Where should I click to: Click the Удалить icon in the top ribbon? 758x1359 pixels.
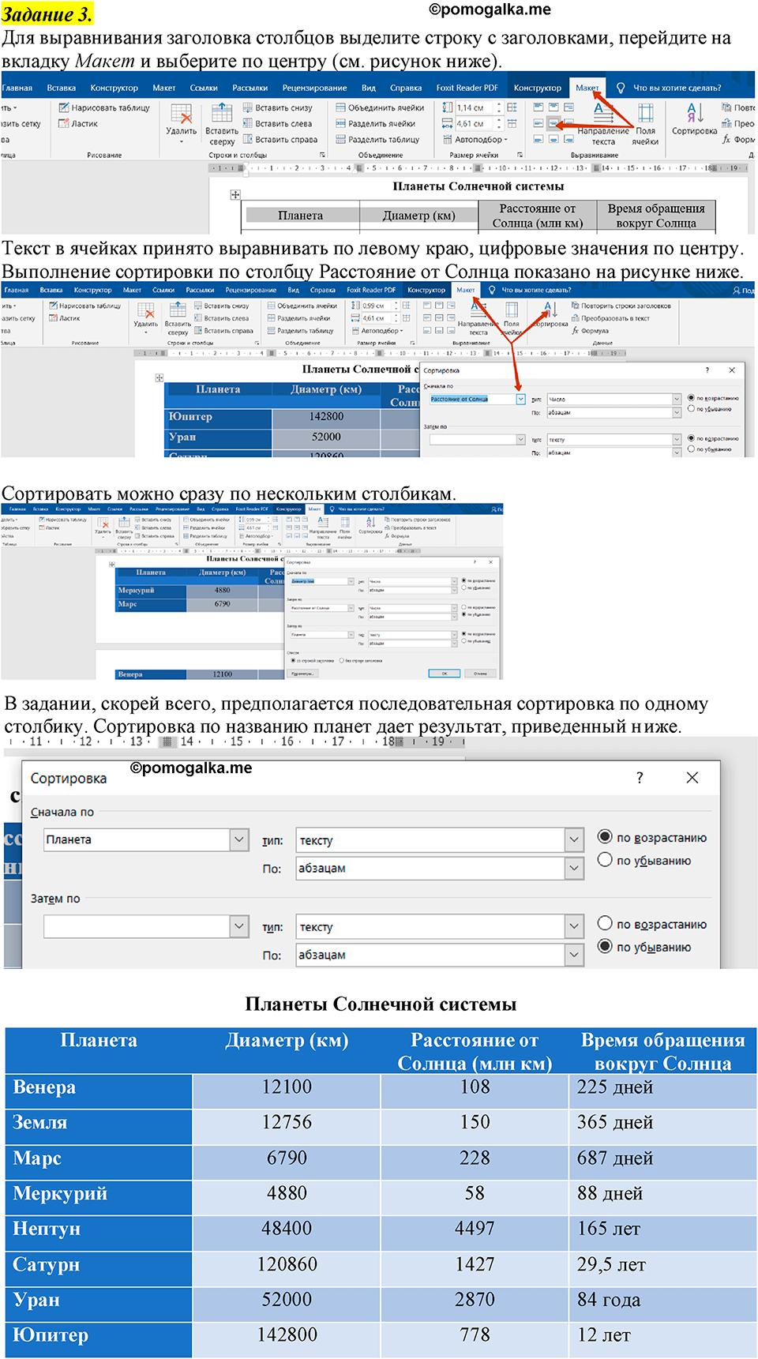tap(182, 115)
